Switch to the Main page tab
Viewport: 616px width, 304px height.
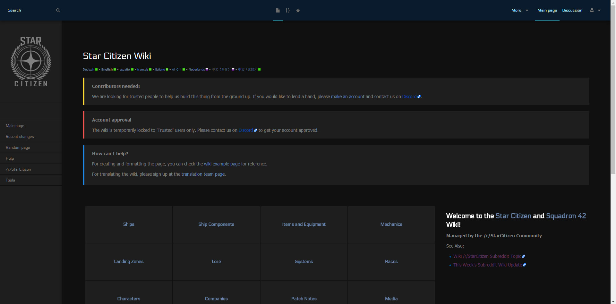click(x=547, y=10)
